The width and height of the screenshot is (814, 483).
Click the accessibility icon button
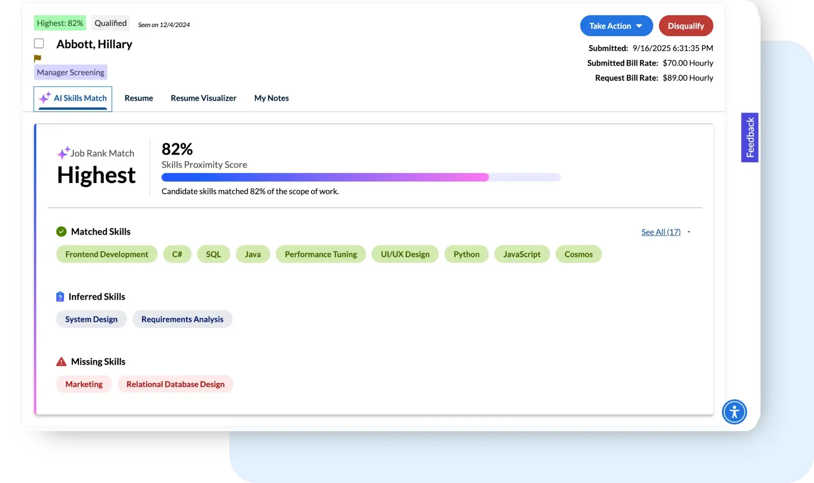coord(734,412)
